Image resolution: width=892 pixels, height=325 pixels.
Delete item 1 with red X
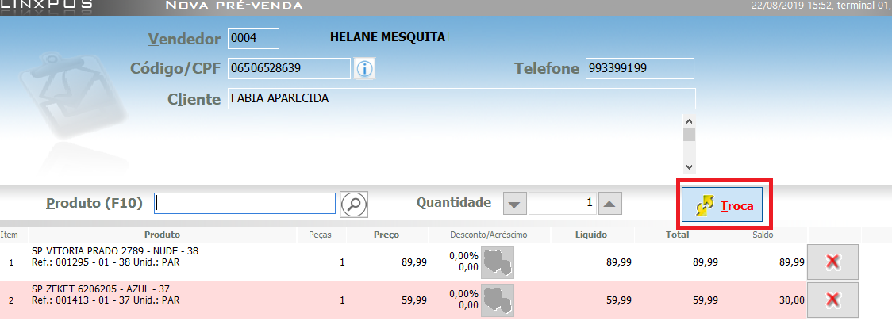(832, 262)
